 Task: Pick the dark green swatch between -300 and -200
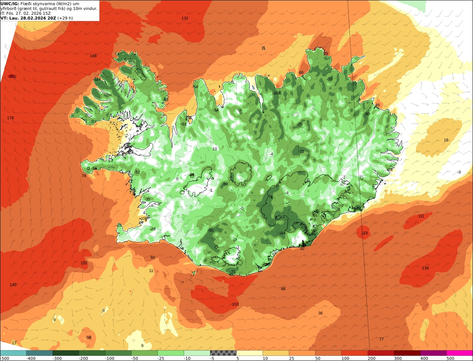coord(65,353)
